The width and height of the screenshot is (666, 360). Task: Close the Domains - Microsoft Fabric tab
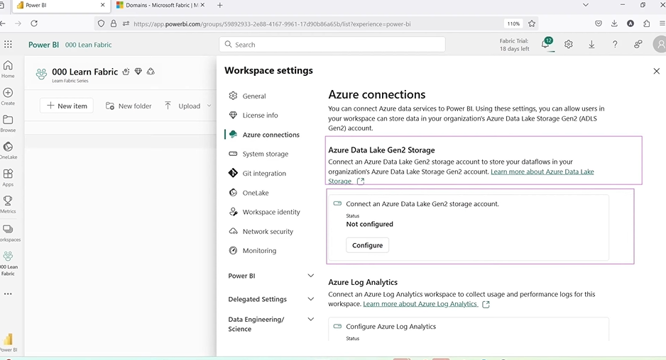(202, 5)
